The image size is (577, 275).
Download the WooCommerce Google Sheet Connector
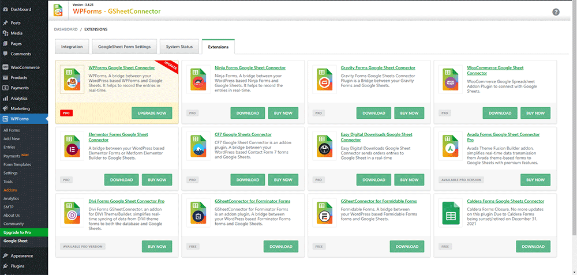click(500, 113)
